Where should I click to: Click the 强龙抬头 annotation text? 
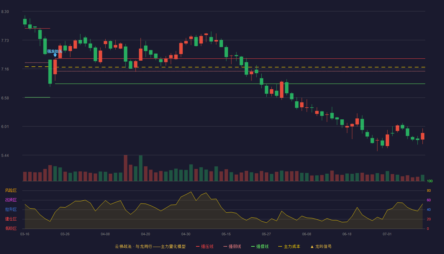point(55,51)
